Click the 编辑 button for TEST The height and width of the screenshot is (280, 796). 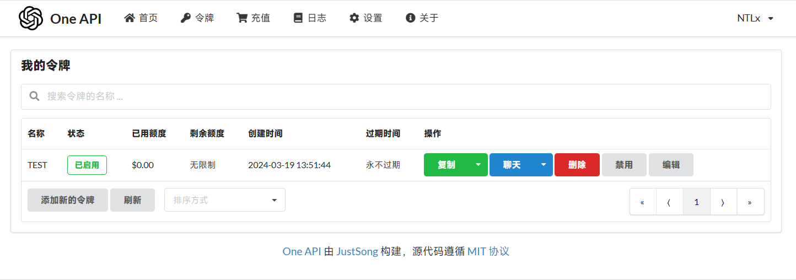pos(671,165)
